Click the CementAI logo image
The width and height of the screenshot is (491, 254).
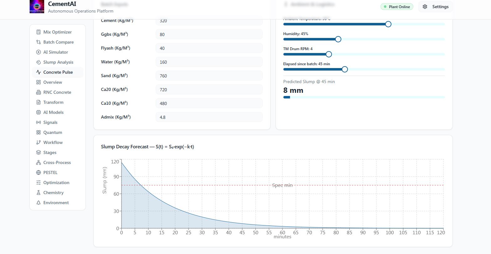[x=37, y=7]
